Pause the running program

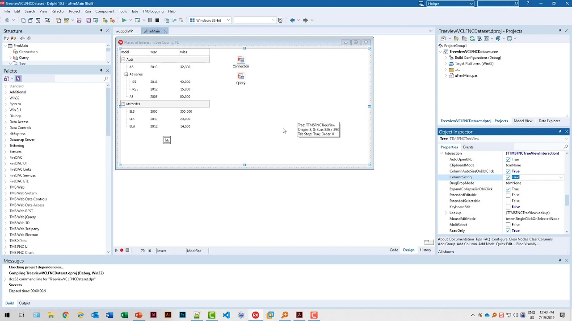[x=150, y=20]
